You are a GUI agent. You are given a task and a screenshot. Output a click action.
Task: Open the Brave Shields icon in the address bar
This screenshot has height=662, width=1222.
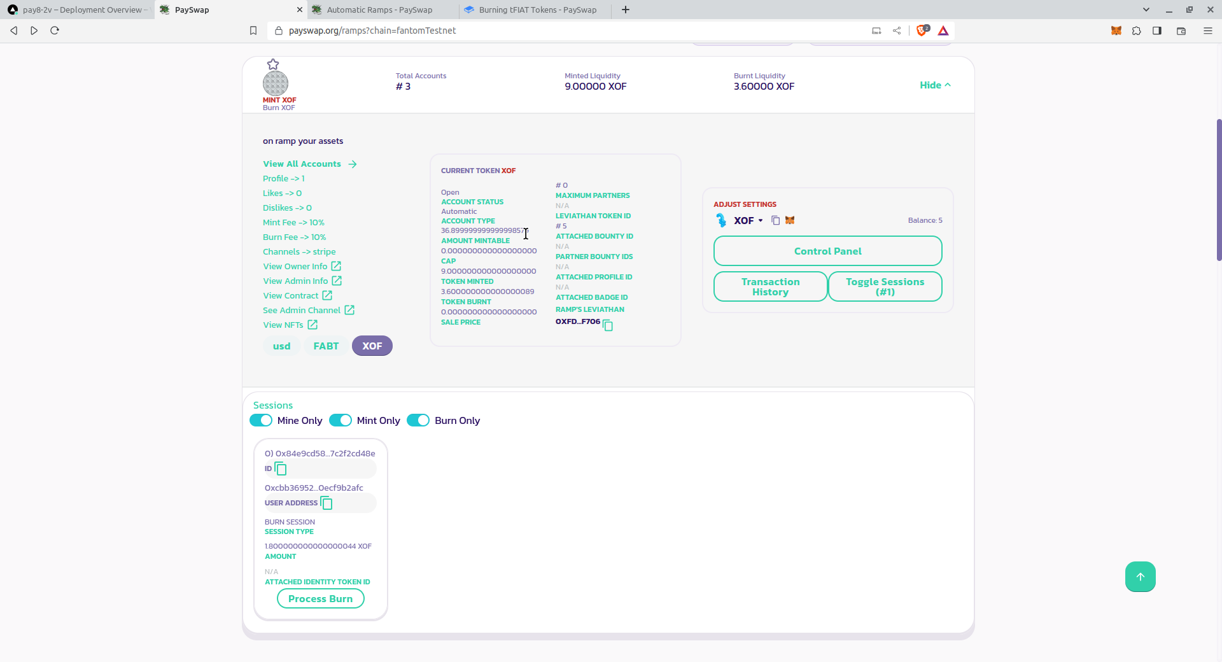[922, 31]
